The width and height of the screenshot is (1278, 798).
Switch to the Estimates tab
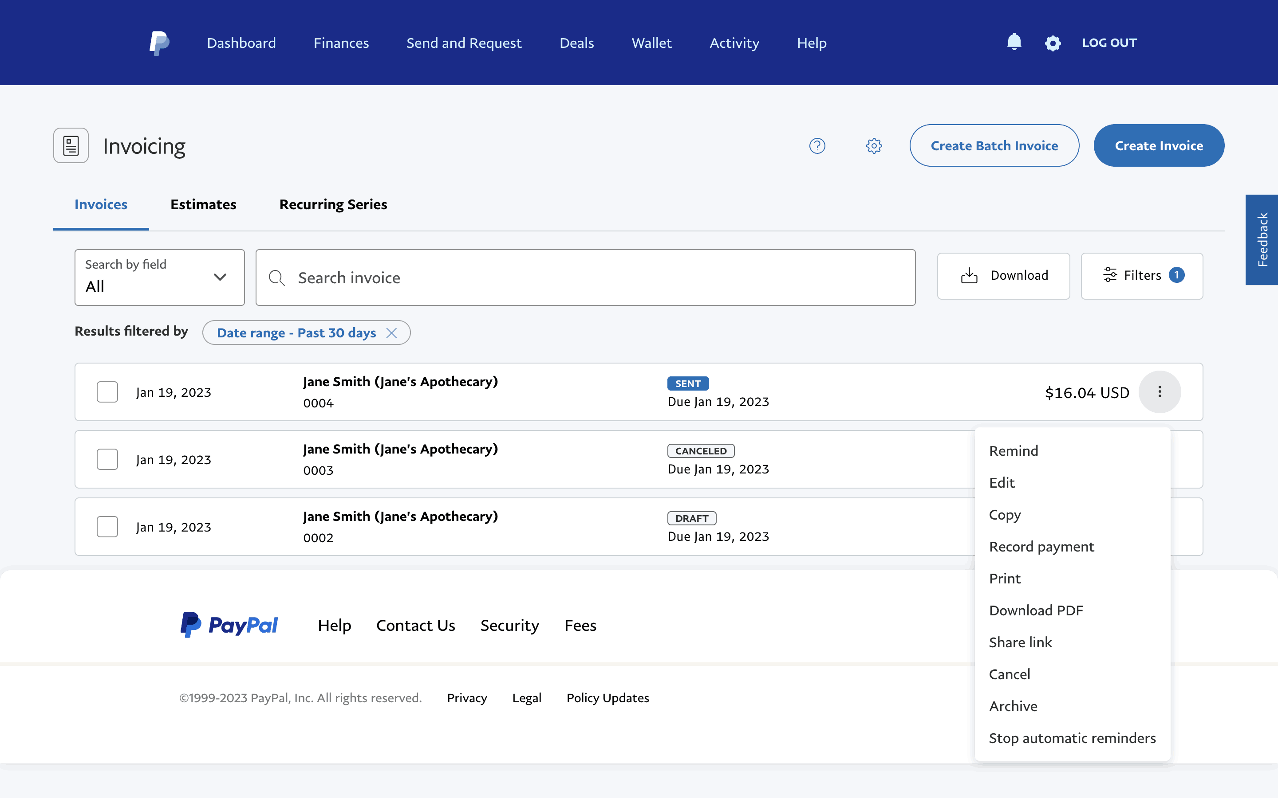[x=203, y=205]
